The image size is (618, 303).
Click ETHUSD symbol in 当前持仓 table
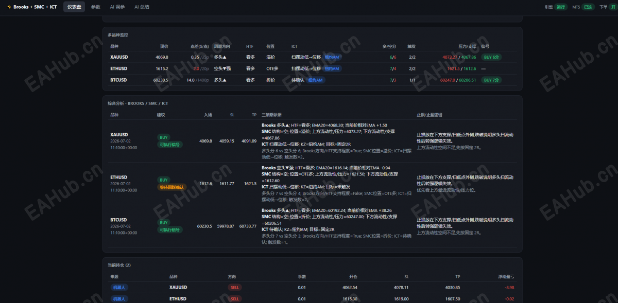(x=178, y=299)
